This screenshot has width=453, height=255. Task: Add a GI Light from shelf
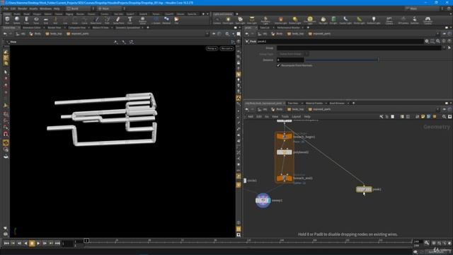click(x=333, y=21)
